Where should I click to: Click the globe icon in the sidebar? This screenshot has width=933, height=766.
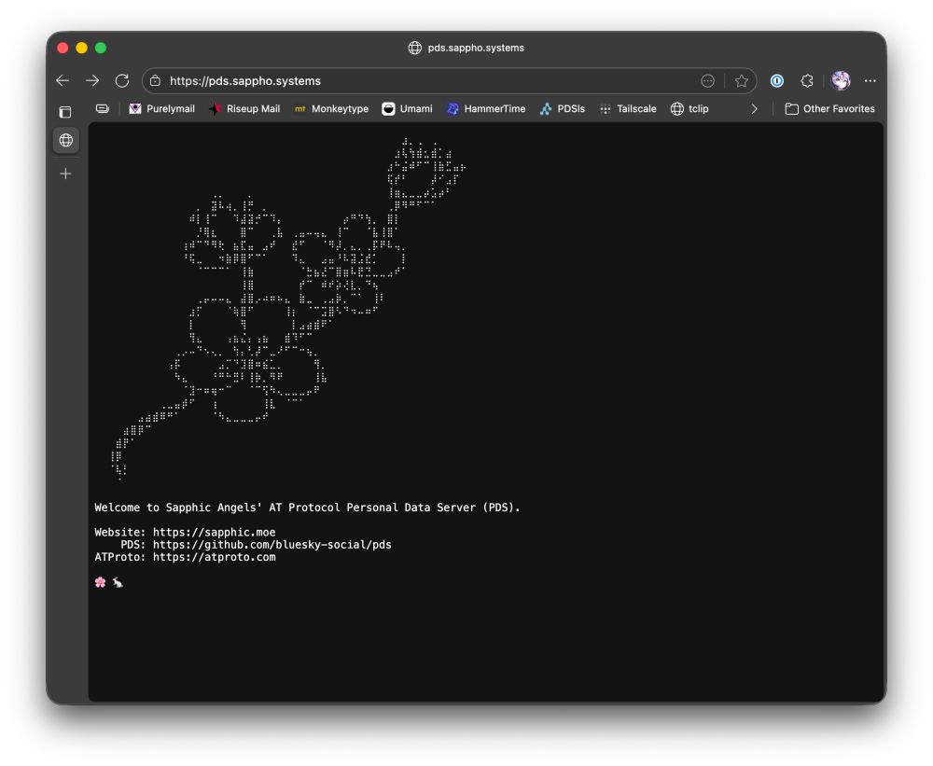coord(65,140)
